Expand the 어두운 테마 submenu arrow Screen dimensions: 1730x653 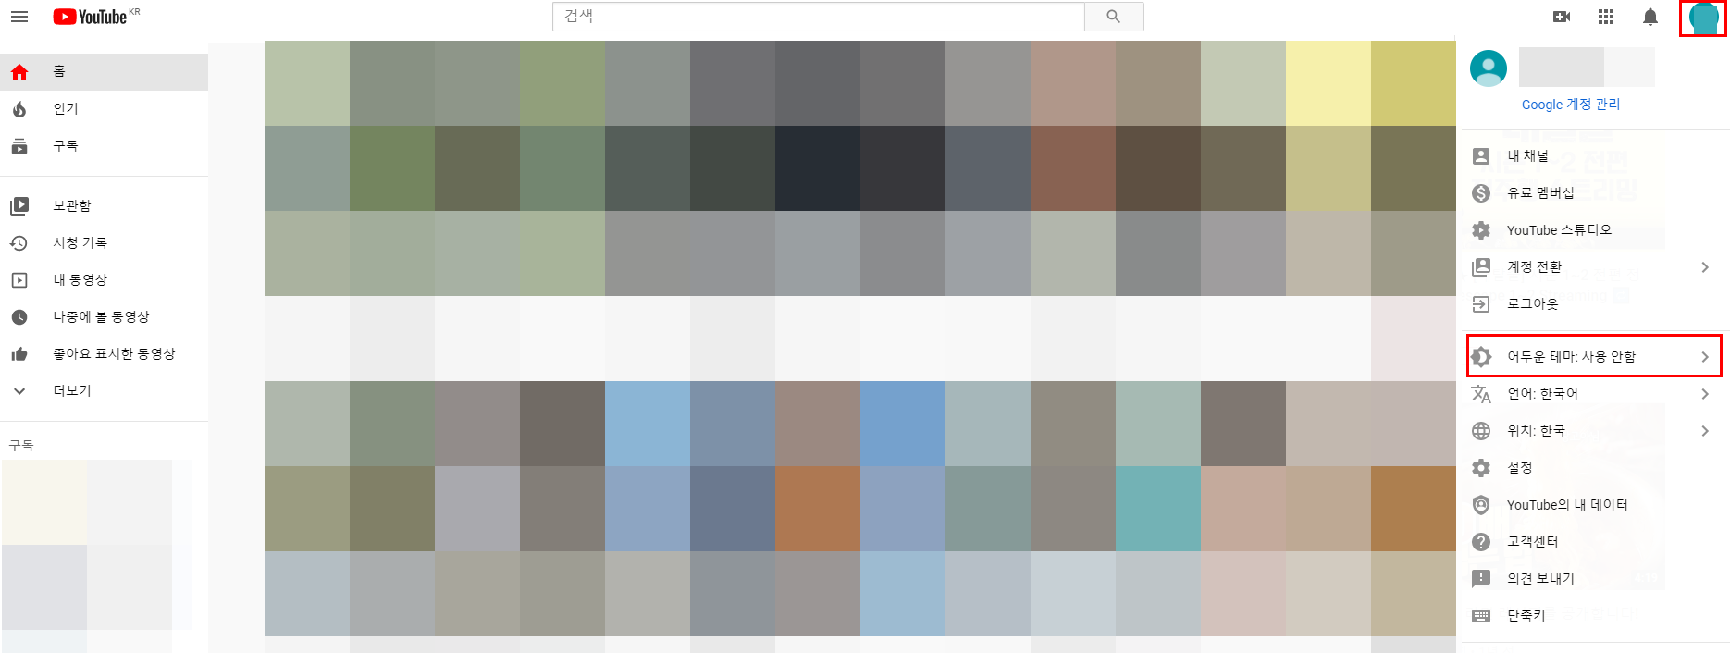[x=1705, y=357]
